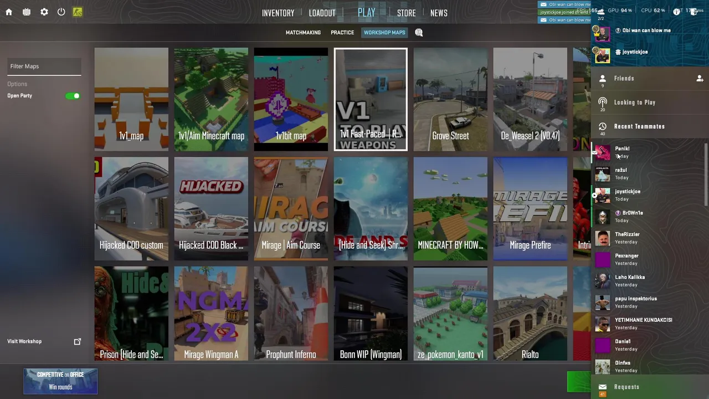This screenshot has height=399, width=709.
Task: Select Mirage | Aim Course map
Action: click(291, 209)
